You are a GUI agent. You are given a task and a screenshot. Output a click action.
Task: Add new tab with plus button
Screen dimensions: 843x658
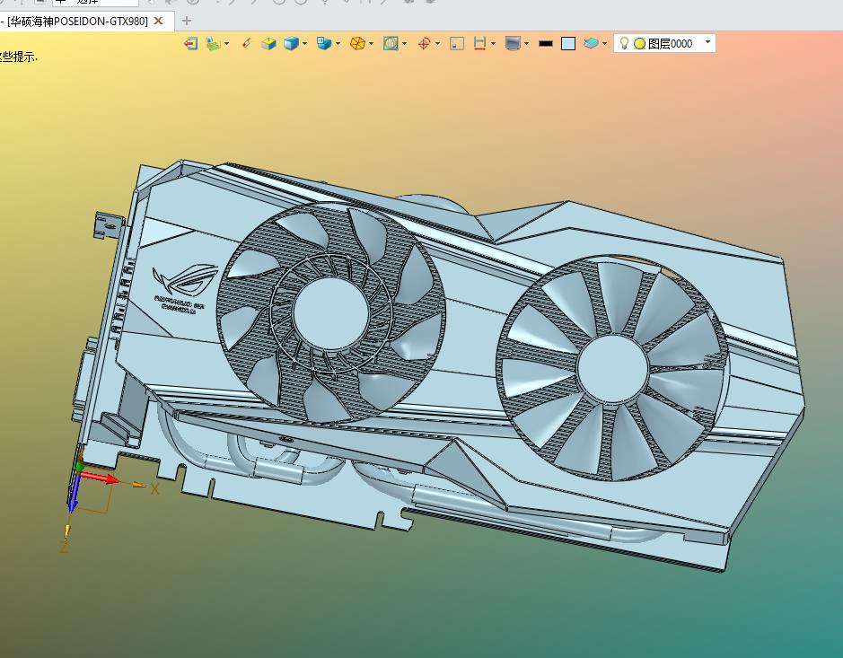coord(187,21)
